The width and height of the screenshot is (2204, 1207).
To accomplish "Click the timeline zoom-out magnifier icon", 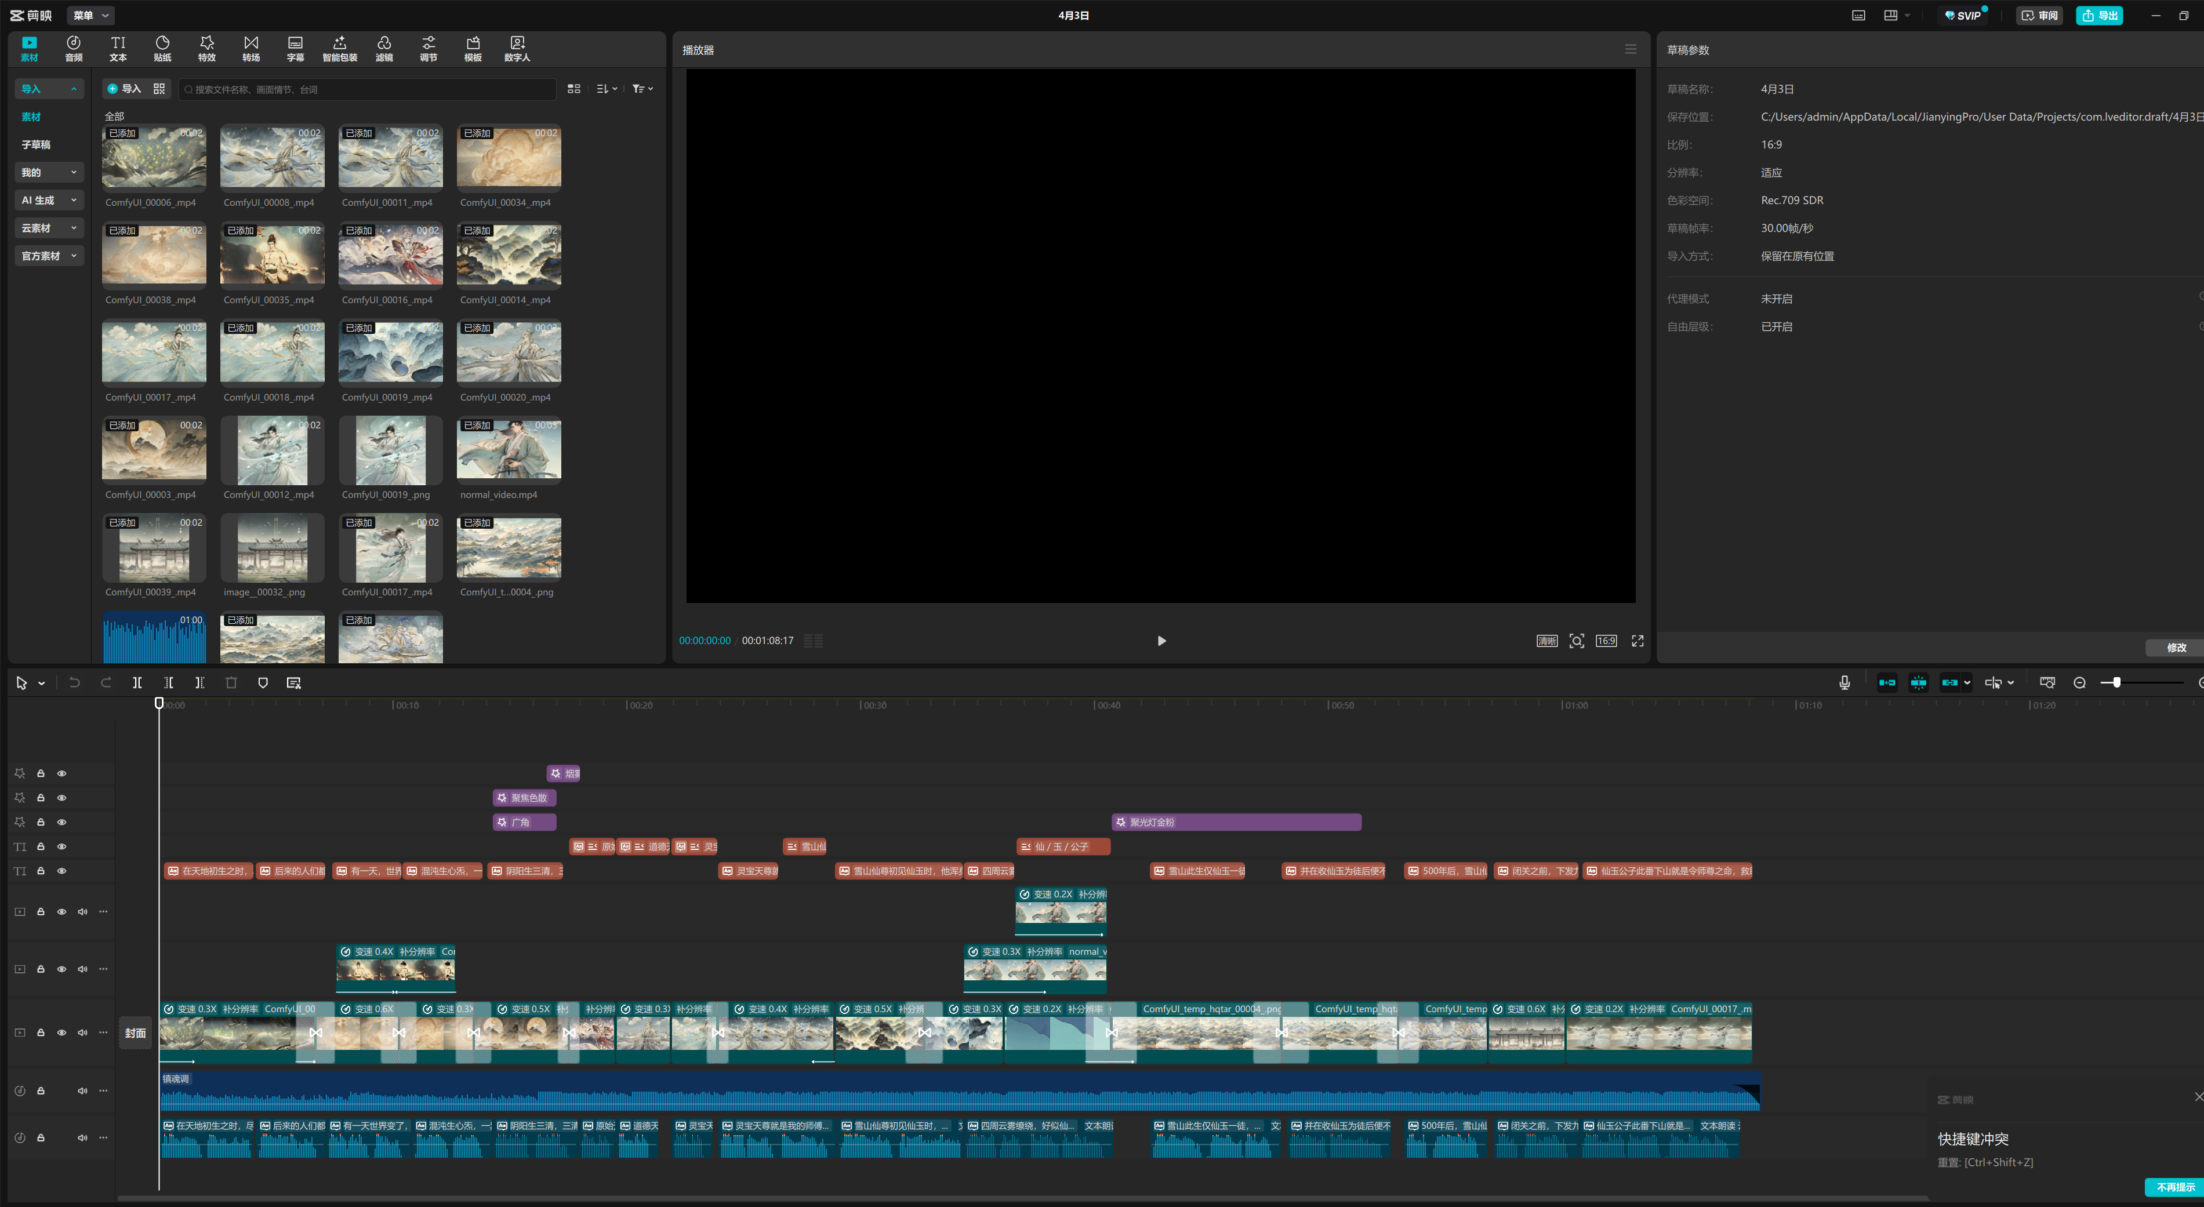I will [x=2079, y=682].
